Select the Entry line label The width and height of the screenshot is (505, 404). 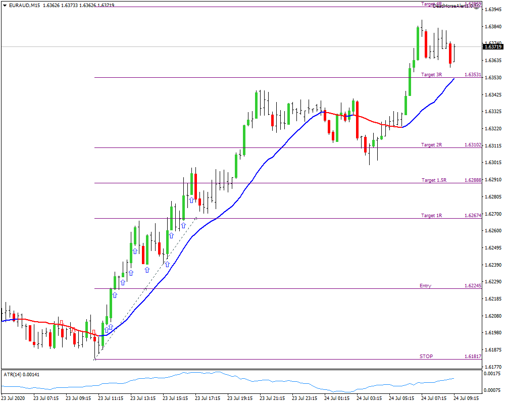click(425, 286)
